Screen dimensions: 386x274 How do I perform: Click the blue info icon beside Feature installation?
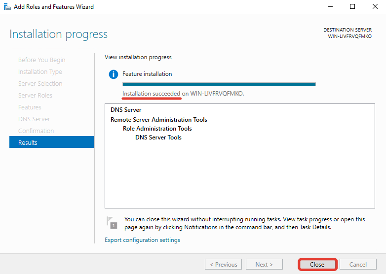pyautogui.click(x=114, y=74)
